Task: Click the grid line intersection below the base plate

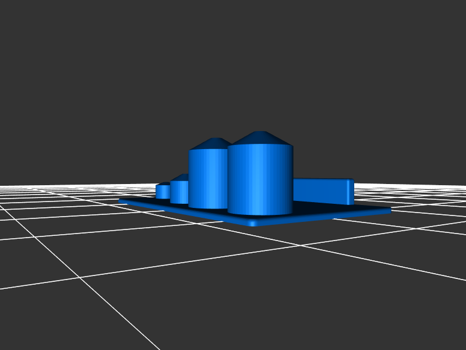Action: pos(301,246)
